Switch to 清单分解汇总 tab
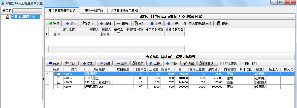297x108 pixels. (x=94, y=11)
